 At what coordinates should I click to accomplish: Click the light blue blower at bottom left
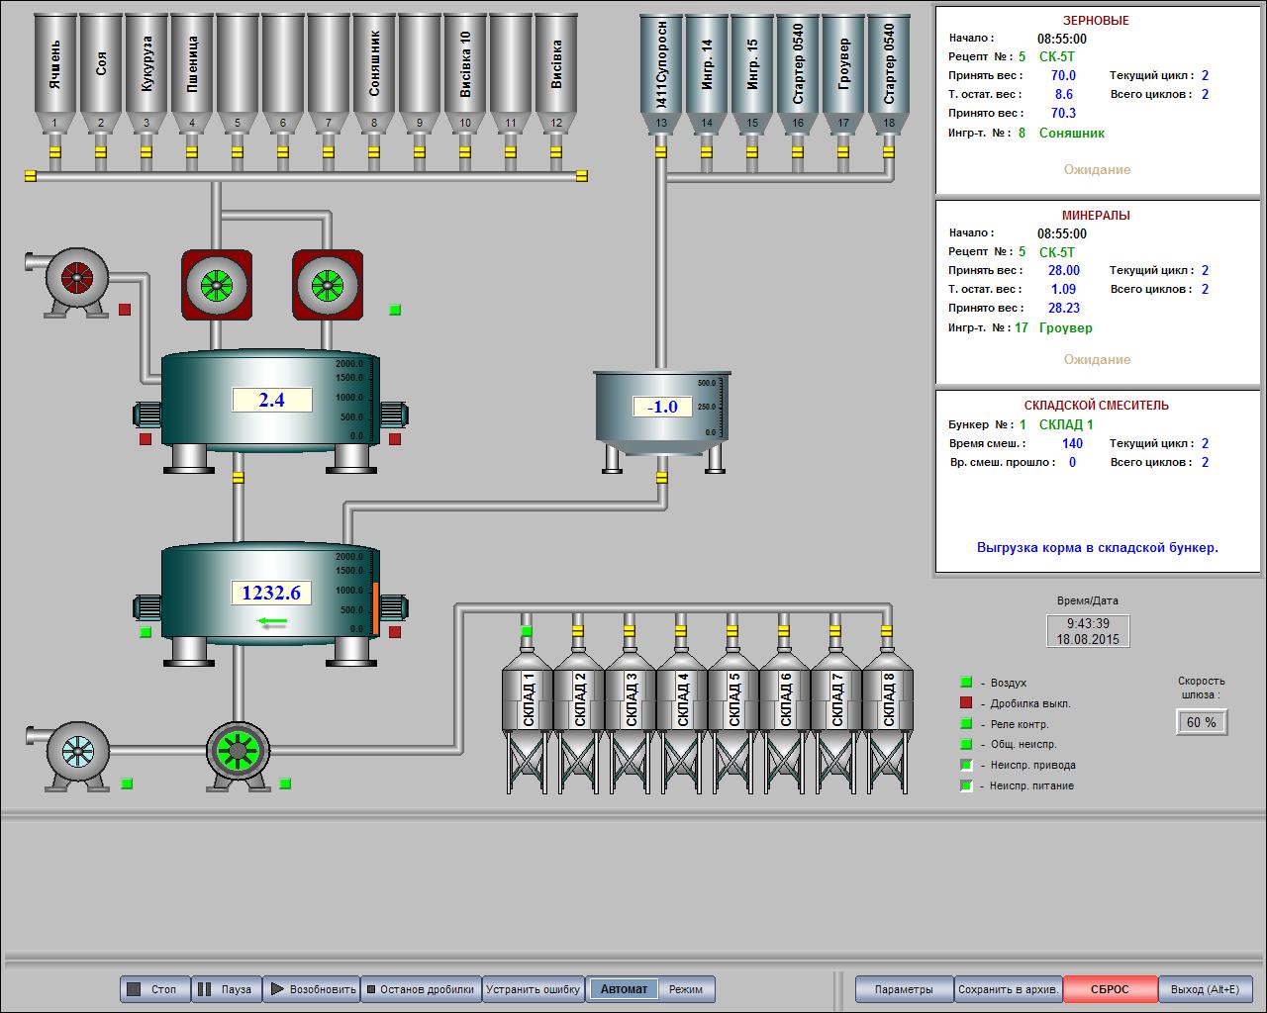[77, 753]
